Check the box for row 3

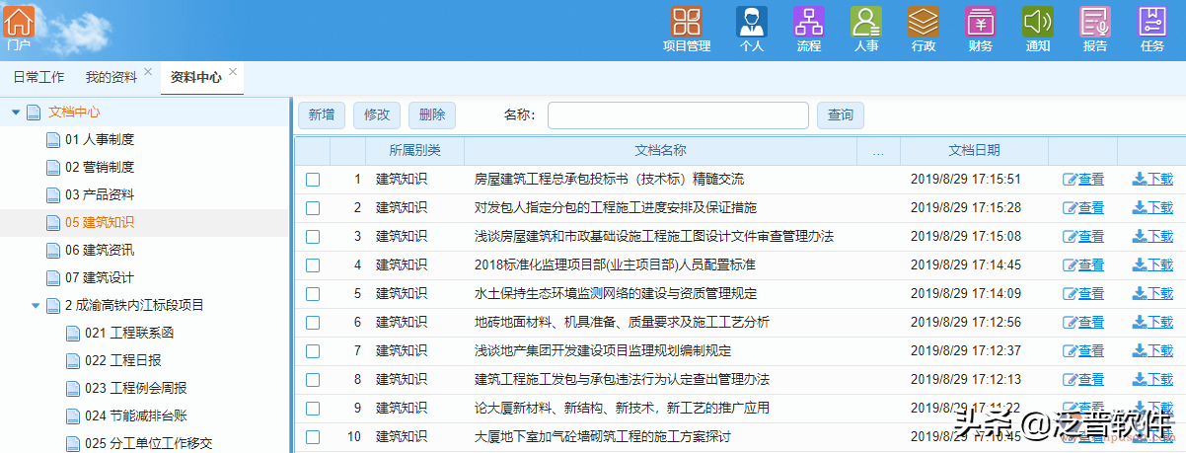[x=313, y=237]
